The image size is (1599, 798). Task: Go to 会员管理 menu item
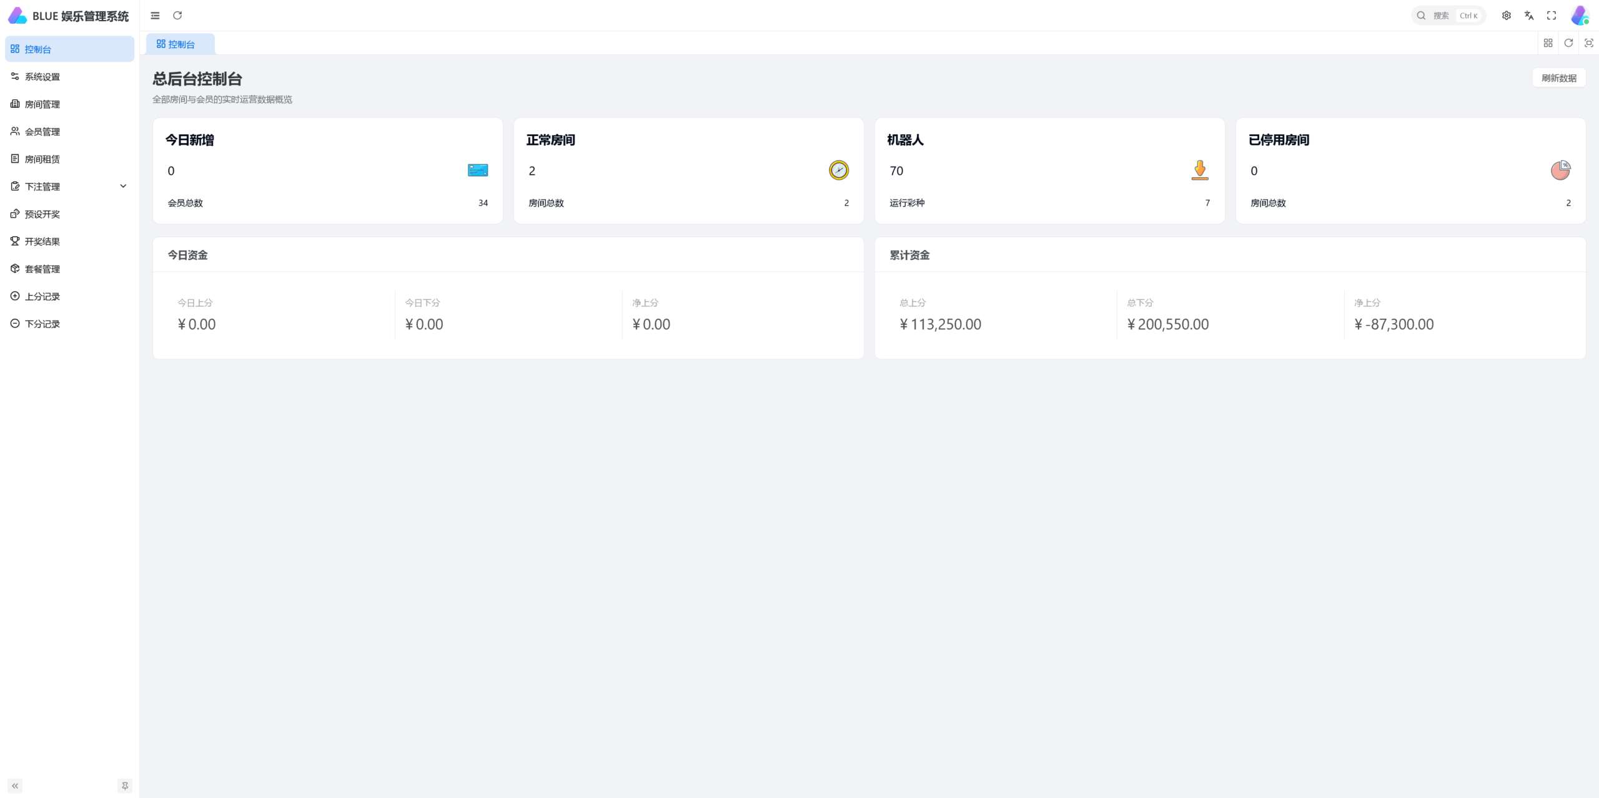[69, 132]
